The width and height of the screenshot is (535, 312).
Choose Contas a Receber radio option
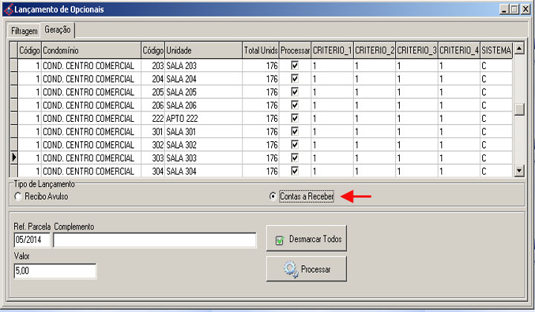[273, 196]
